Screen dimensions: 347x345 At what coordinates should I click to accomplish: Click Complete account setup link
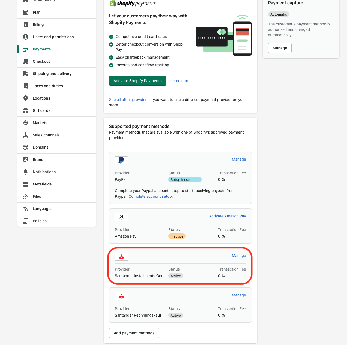pyautogui.click(x=151, y=196)
